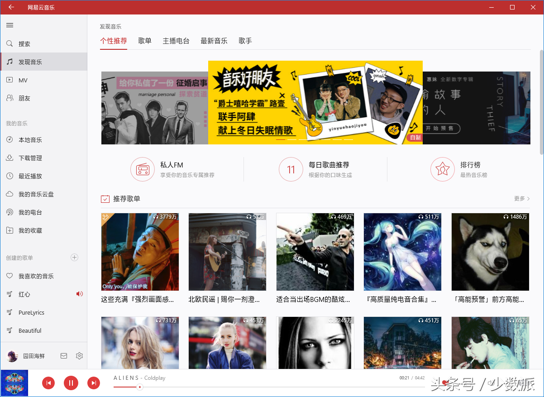This screenshot has width=544, height=397.
Task: Switch to 歌单 tab
Action: [145, 41]
